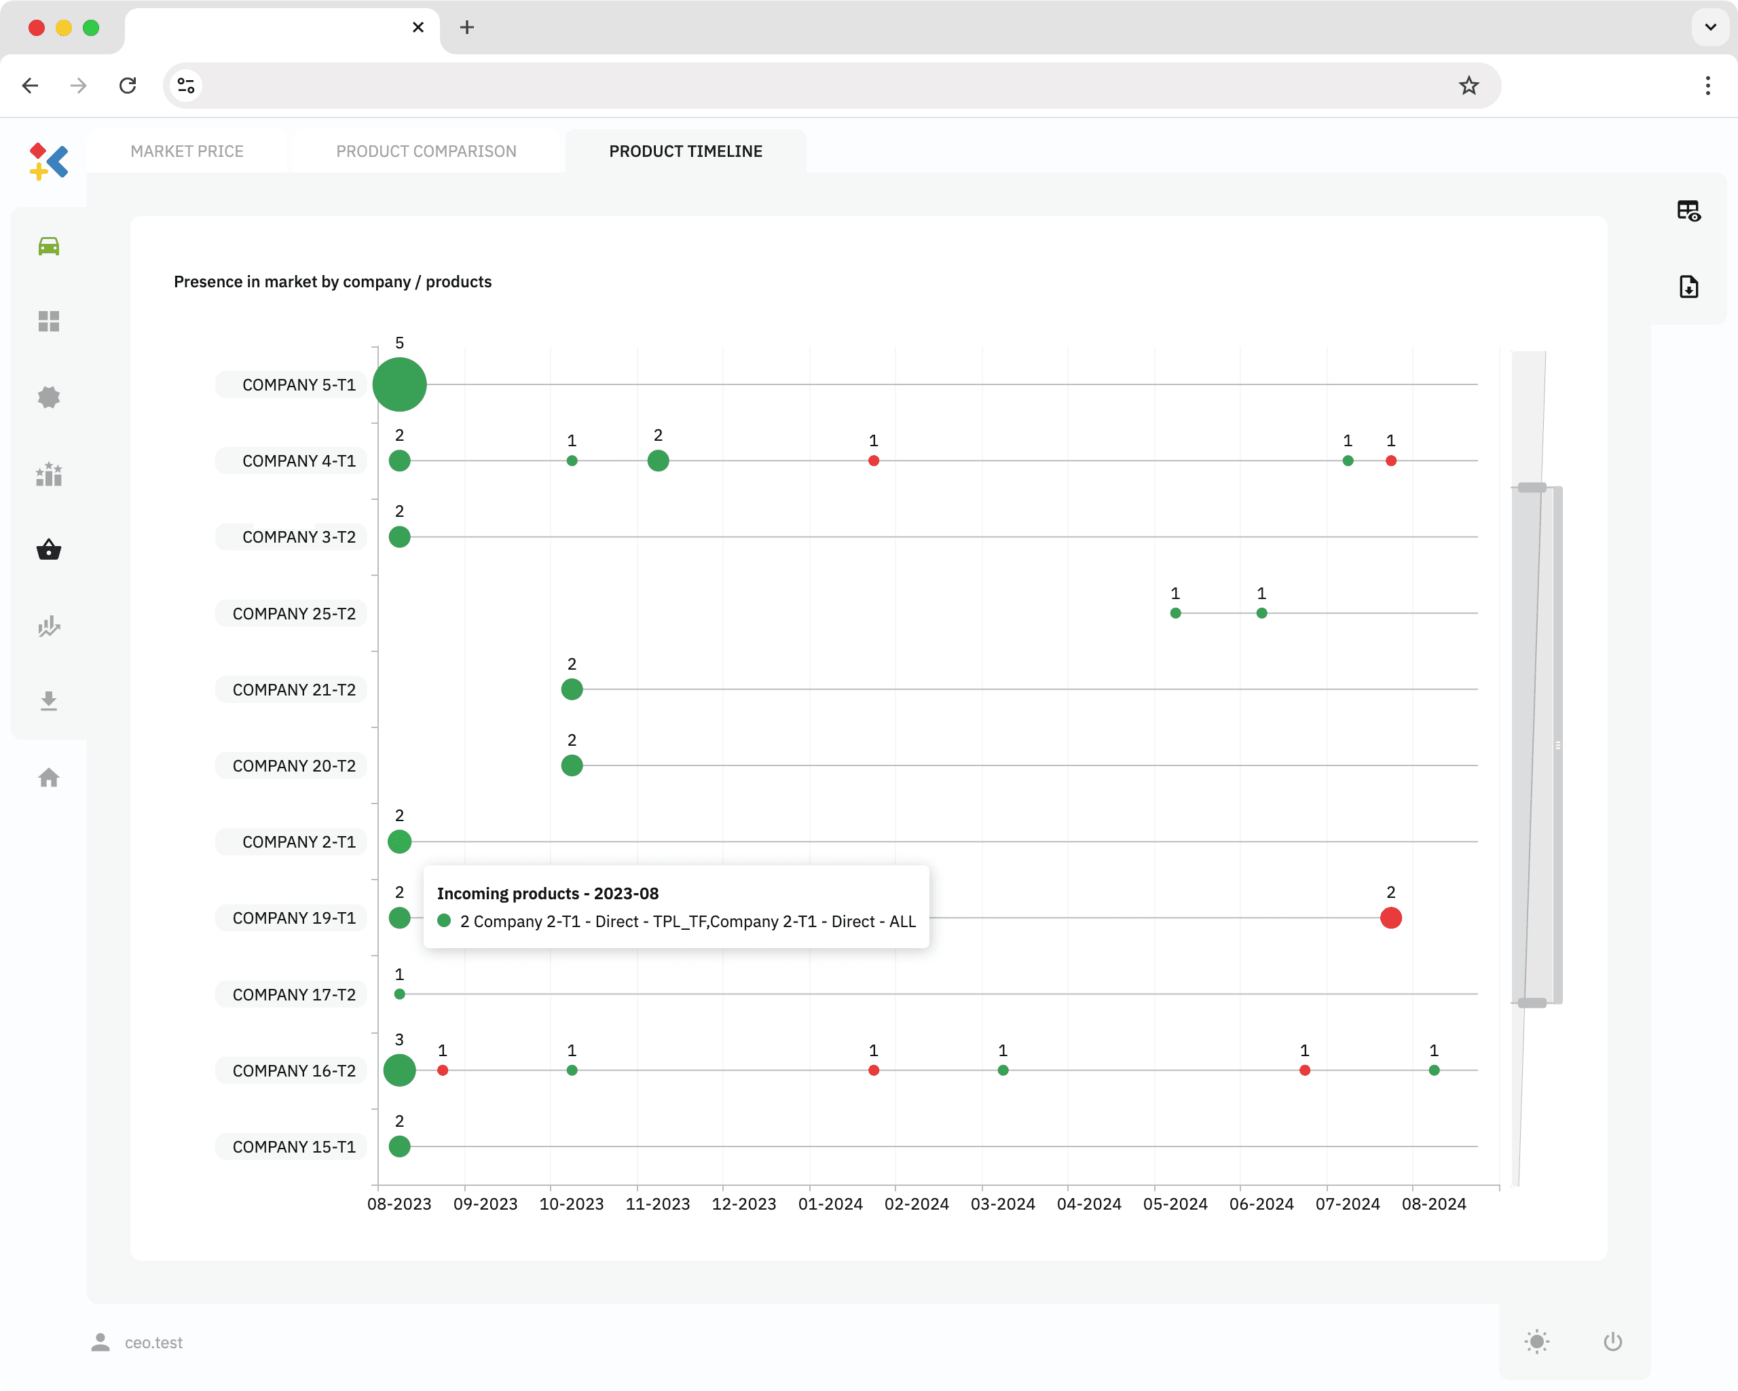Bookmark page with star icon
Viewport: 1738px width, 1391px height.
(x=1468, y=86)
